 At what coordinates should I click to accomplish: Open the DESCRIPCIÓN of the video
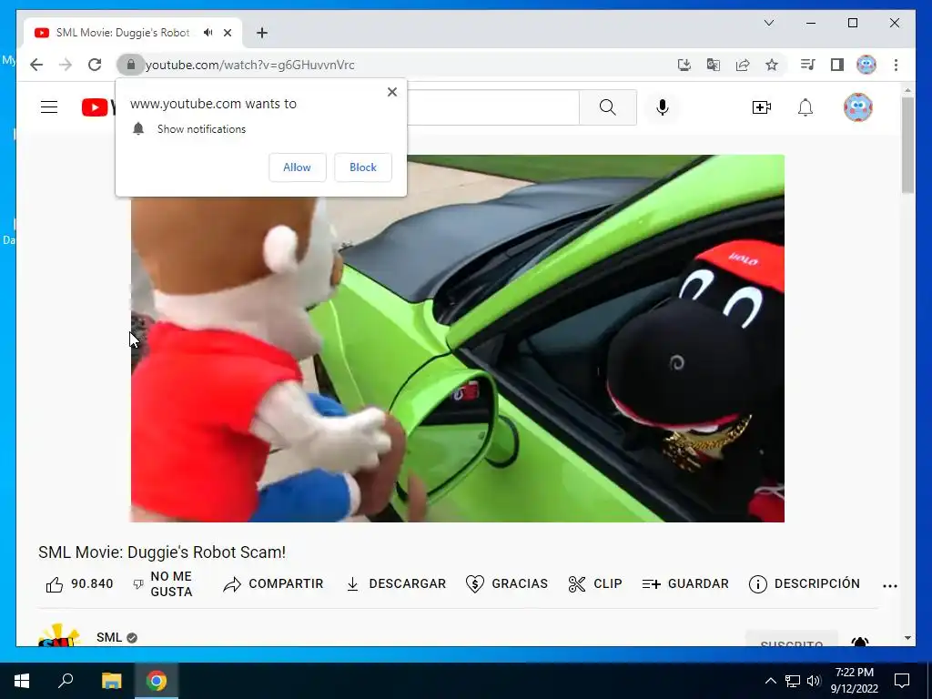805,584
